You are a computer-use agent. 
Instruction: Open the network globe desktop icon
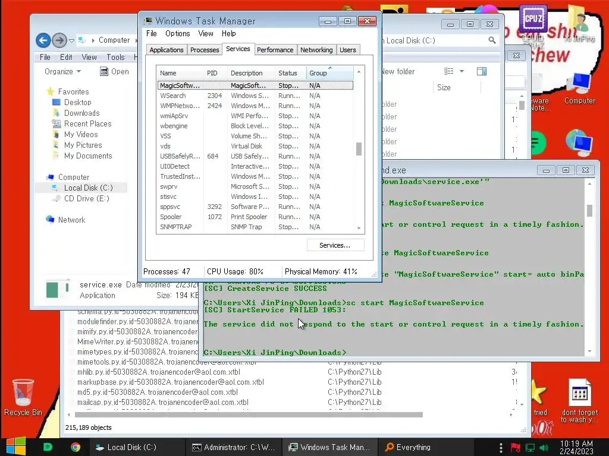tap(579, 142)
